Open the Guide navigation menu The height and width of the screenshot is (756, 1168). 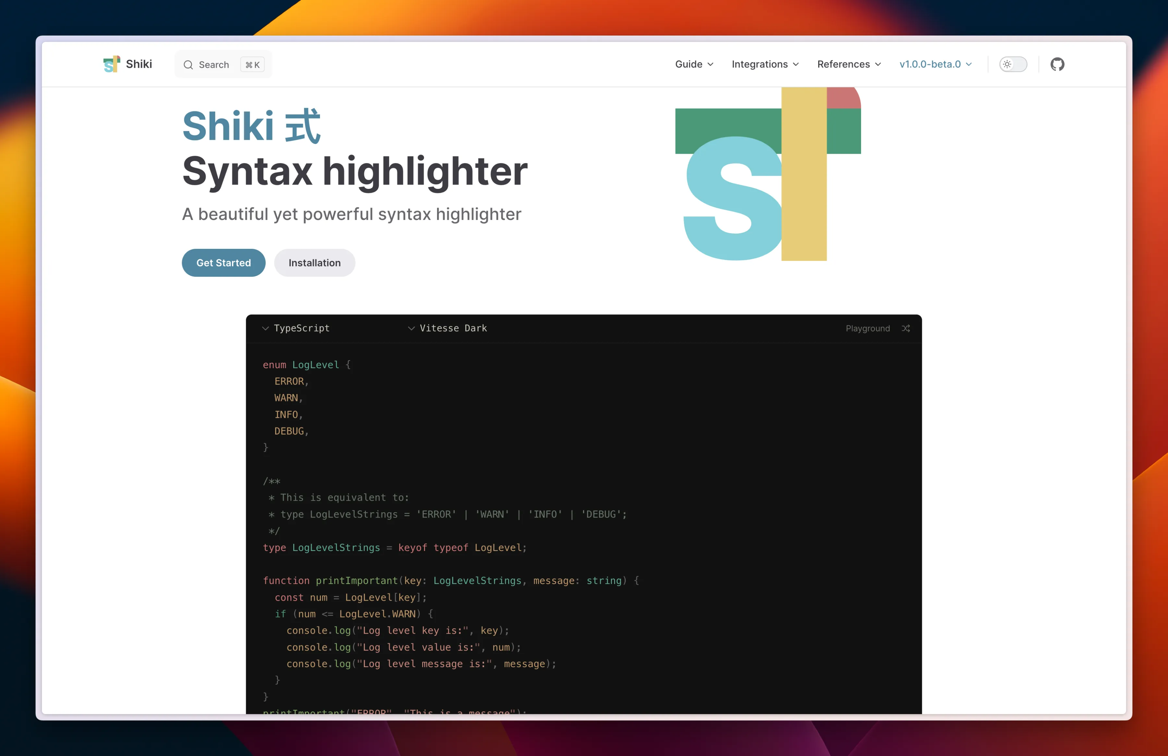[694, 64]
